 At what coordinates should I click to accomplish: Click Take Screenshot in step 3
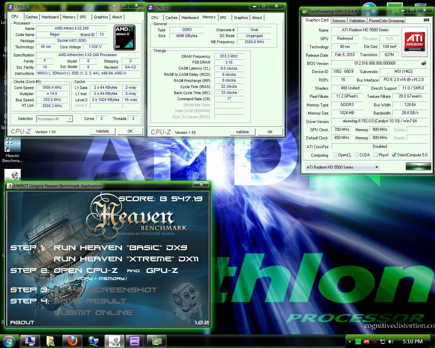105,290
